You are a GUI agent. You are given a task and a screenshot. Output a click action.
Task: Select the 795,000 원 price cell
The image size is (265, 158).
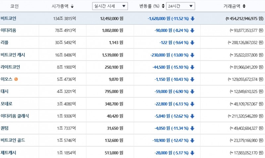pos(114,92)
